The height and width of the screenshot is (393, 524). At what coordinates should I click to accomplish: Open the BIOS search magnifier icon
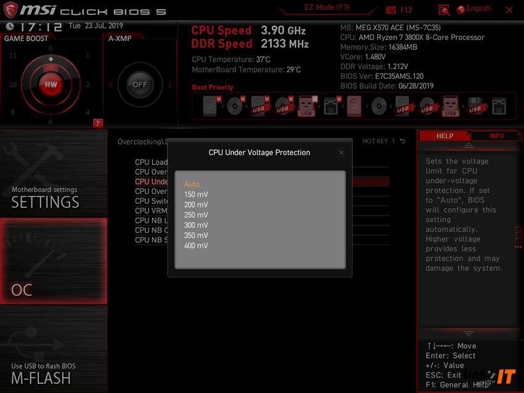(x=444, y=10)
